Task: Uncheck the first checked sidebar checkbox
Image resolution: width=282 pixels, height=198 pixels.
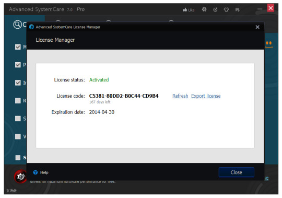Action: (18, 47)
